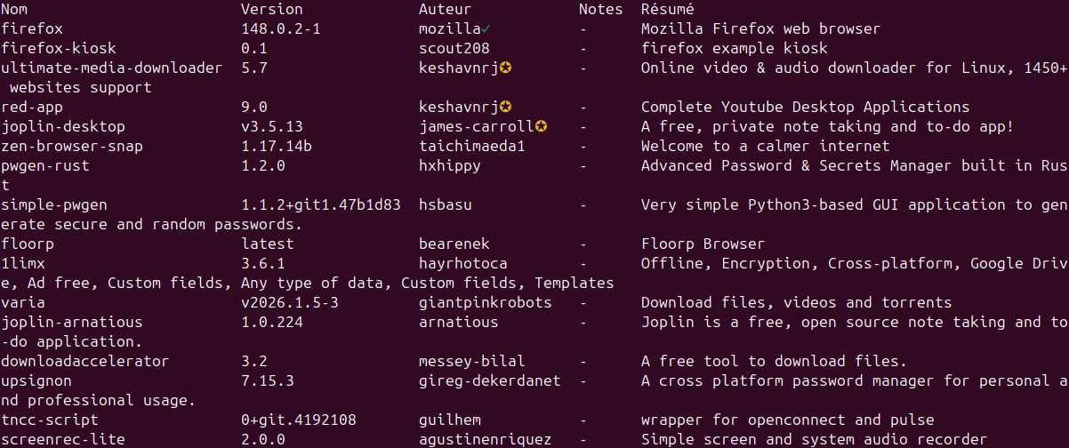Click the star badge on the red-app row
The height and width of the screenshot is (448, 1069).
click(x=504, y=107)
